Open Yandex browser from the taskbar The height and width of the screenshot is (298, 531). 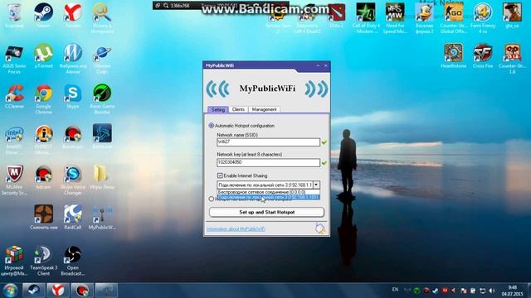click(x=58, y=291)
